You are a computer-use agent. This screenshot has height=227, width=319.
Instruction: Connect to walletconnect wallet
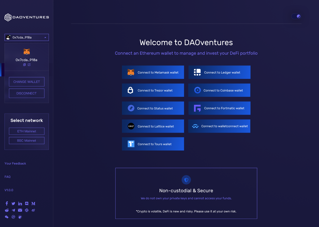click(219, 126)
